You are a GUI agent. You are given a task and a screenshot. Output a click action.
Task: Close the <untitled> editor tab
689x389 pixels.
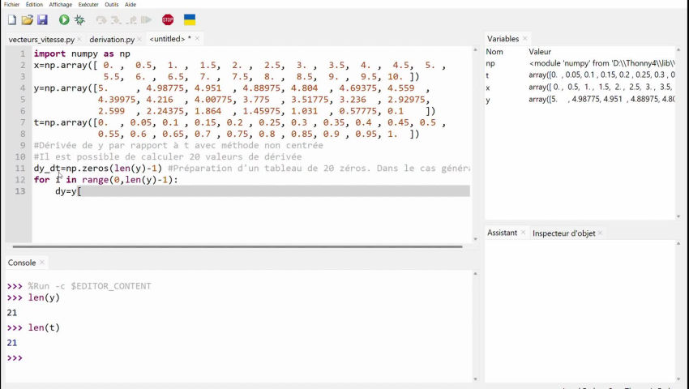pos(197,38)
